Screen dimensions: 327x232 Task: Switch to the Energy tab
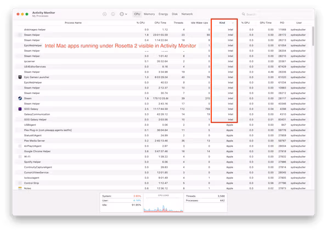[x=163, y=14]
